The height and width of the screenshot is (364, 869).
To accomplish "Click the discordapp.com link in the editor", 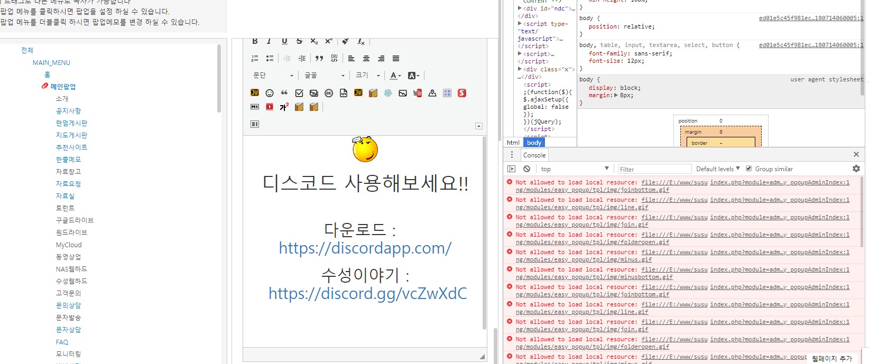I will click(365, 248).
